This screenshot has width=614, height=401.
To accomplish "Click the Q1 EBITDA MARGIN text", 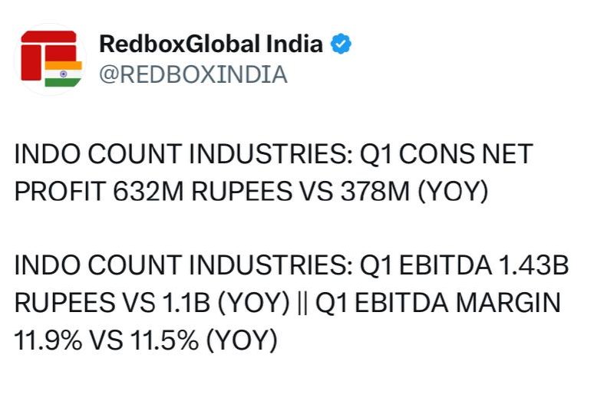I will click(x=437, y=302).
